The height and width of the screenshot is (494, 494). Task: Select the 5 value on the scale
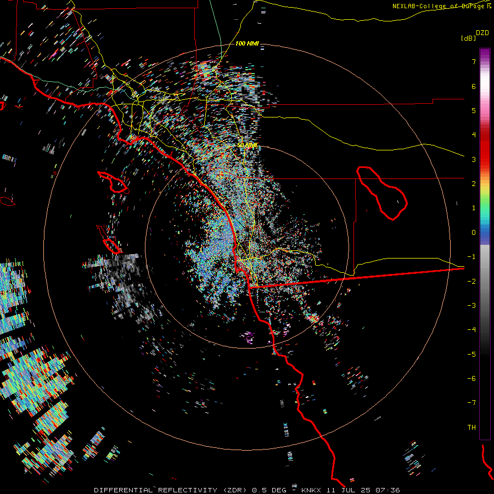tap(474, 110)
